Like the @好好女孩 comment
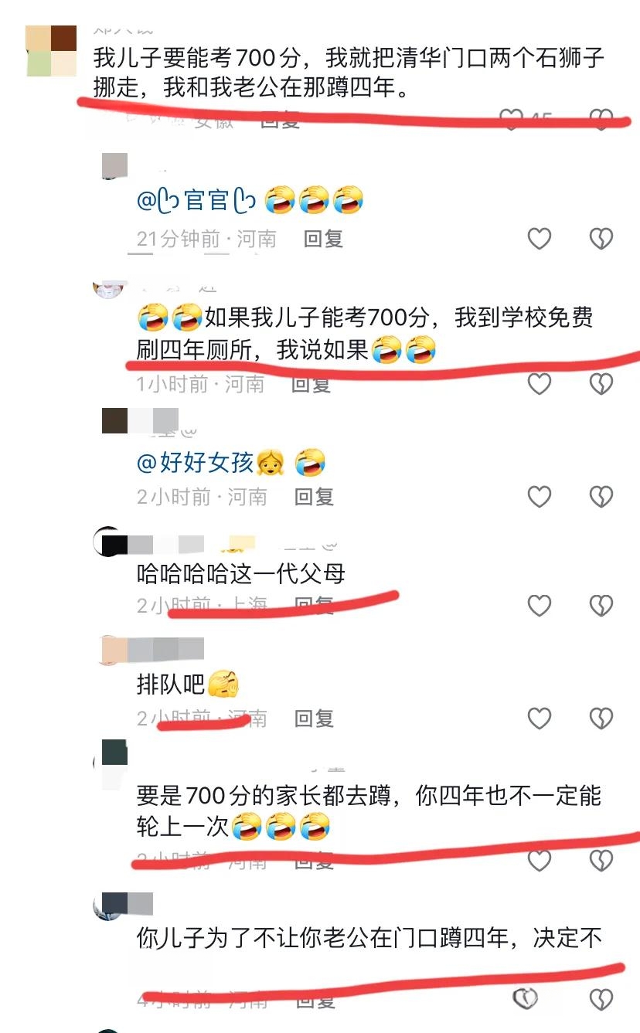The image size is (640, 1033). pos(539,496)
